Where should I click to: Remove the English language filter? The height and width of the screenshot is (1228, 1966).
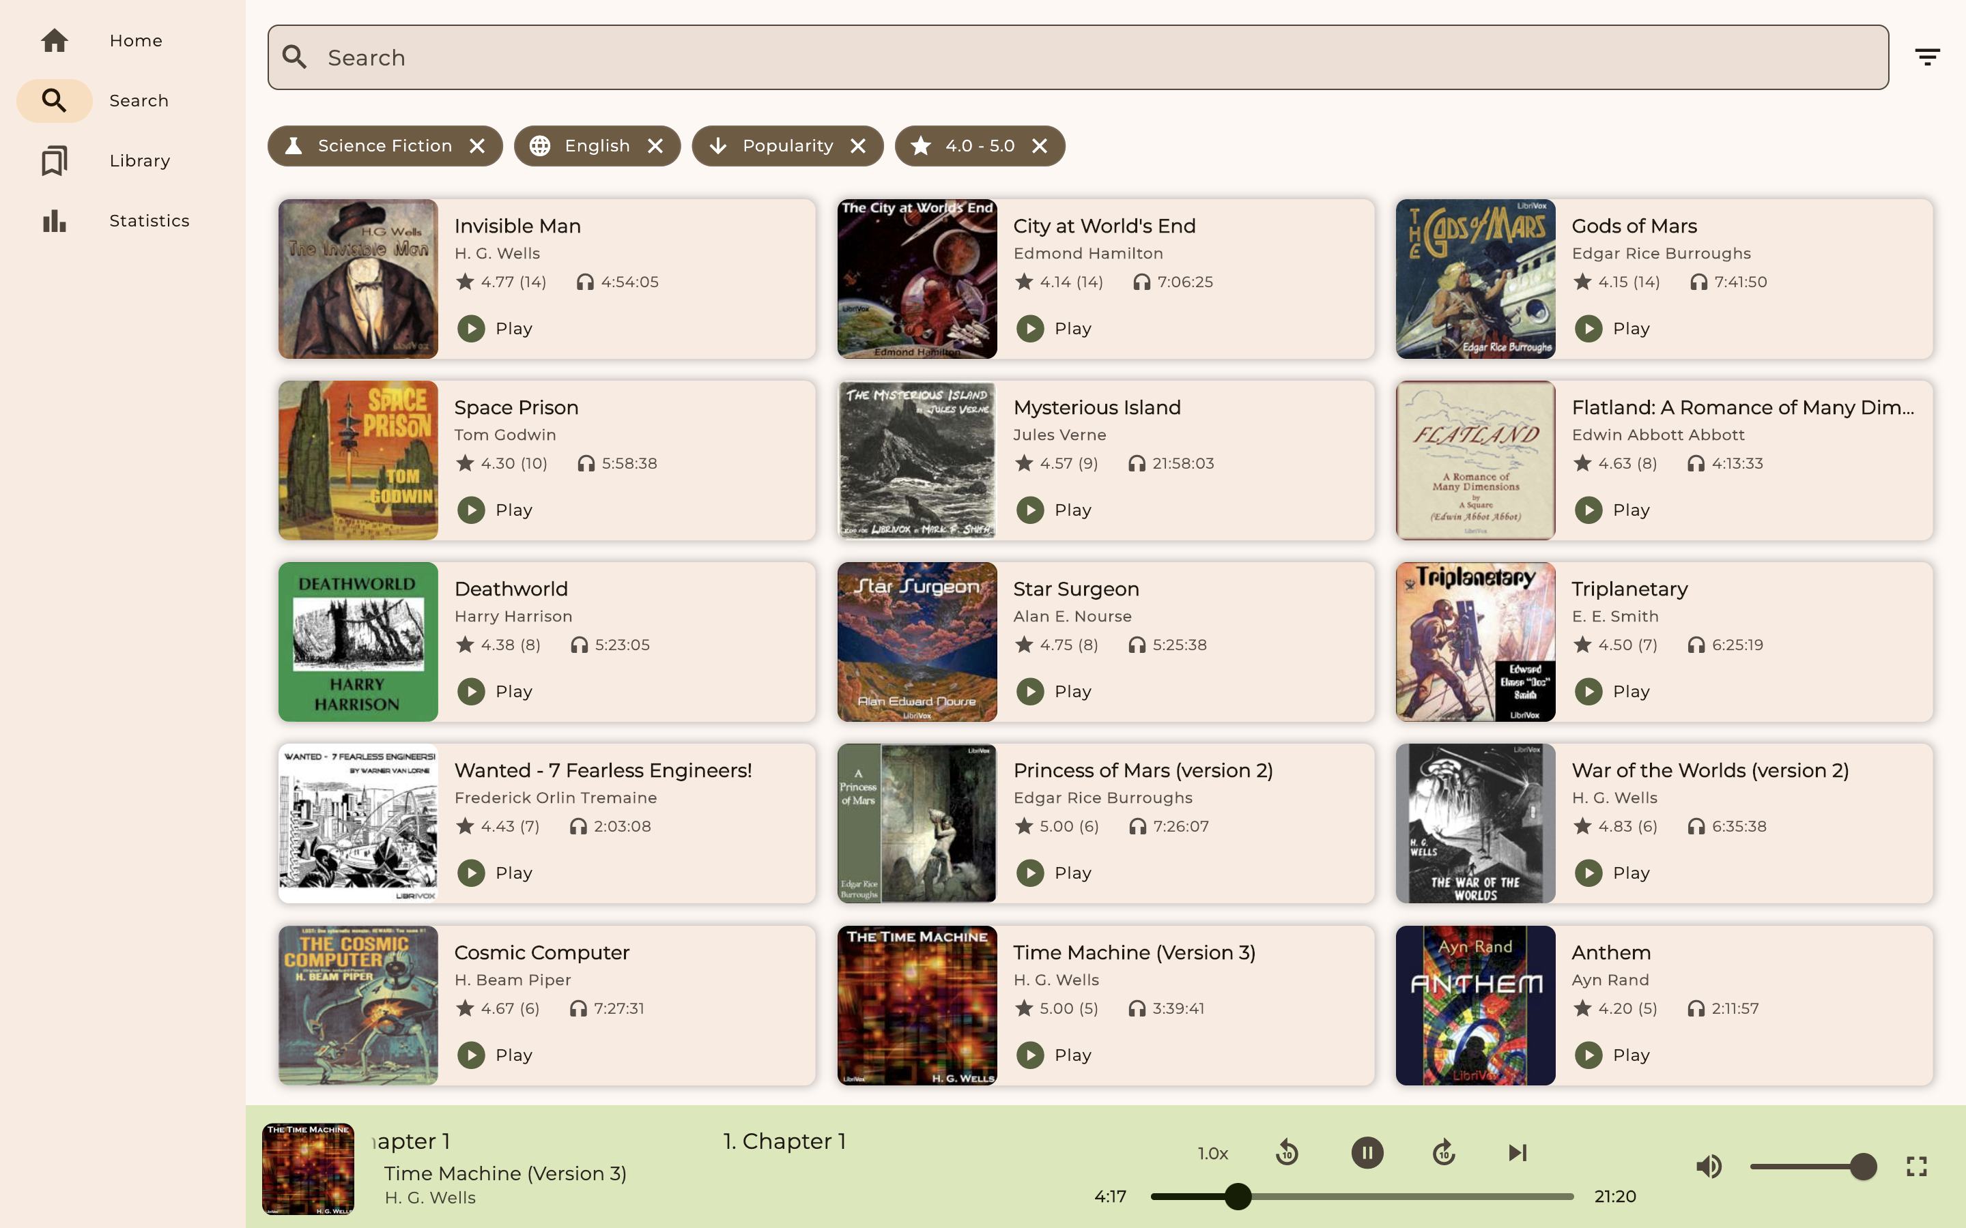tap(655, 146)
